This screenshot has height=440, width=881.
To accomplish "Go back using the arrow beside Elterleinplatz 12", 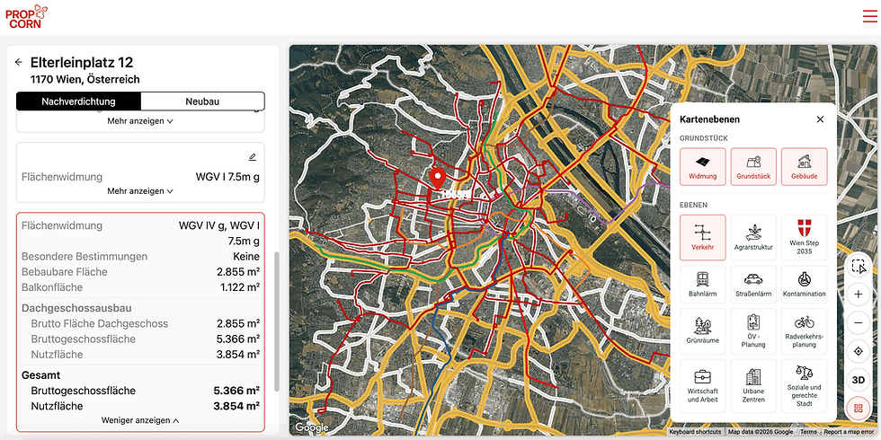I will pos(19,62).
